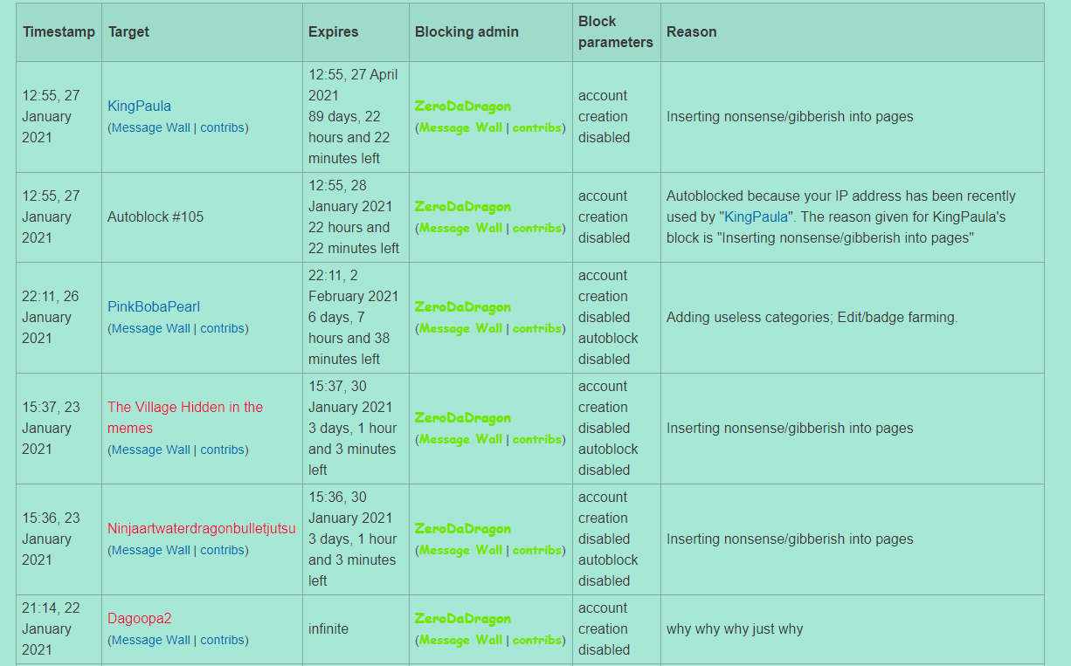Click the Blocking admin column header
The width and height of the screenshot is (1071, 666).
(x=466, y=31)
